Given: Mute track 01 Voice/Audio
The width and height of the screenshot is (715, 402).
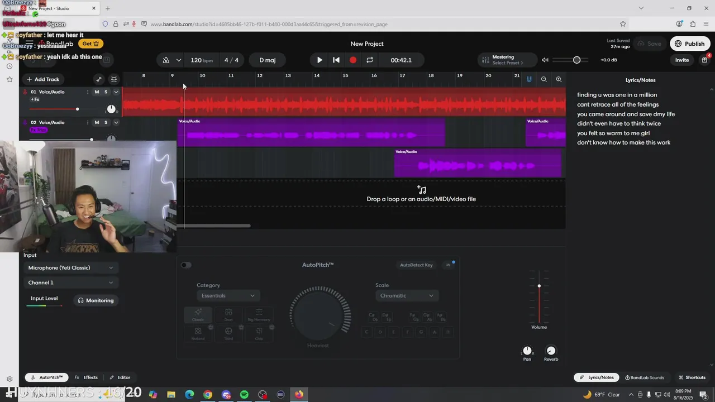Looking at the screenshot, I should pos(97,92).
